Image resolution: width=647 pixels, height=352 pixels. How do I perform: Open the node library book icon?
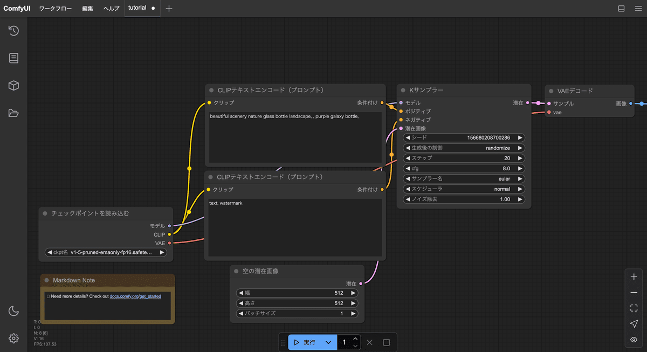13,58
